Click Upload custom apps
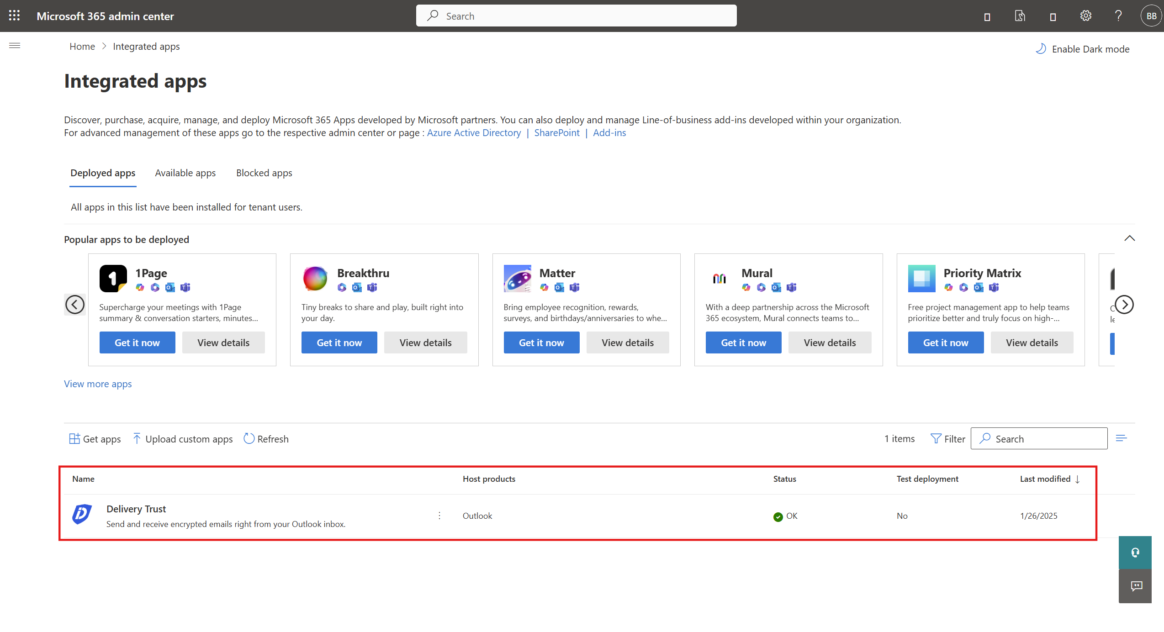Viewport: 1164px width, 632px height. click(183, 439)
